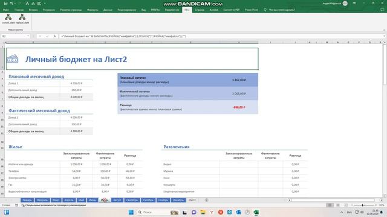Viewport: 387px width, 217px height.
Task: Switch to the Январь sheet tab
Action: 27,200
